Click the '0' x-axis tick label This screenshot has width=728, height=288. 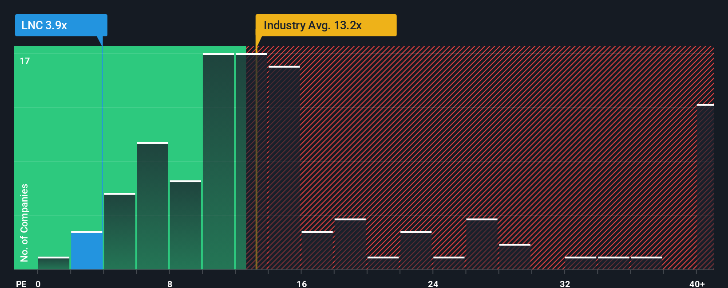point(38,284)
